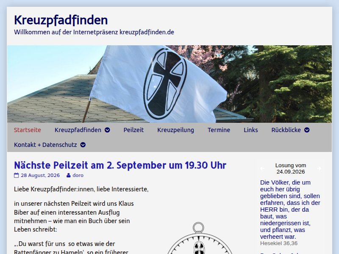Click the post date 28 August, 2026

point(40,175)
